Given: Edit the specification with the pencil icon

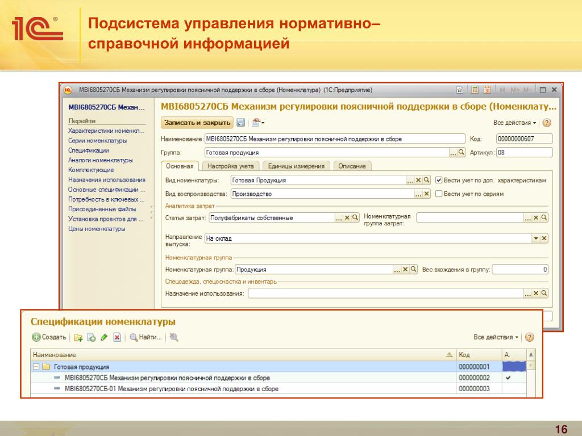Looking at the screenshot, I should [x=104, y=337].
